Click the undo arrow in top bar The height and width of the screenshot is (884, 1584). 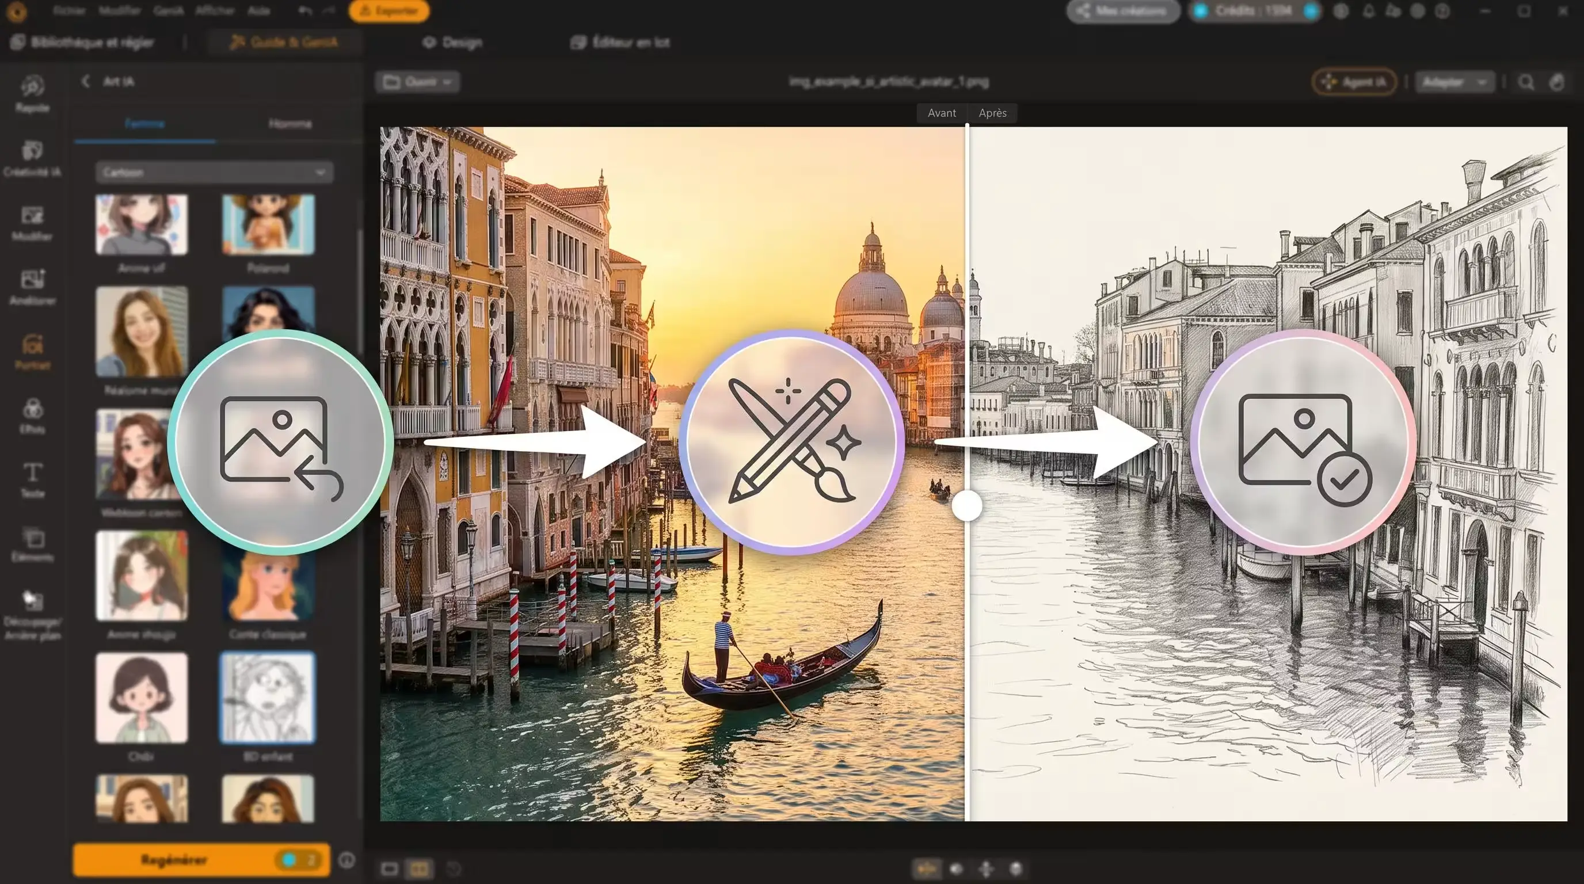click(304, 10)
